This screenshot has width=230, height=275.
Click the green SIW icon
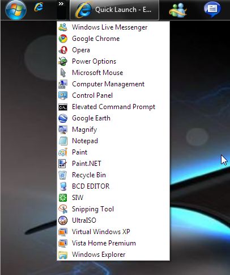point(63,198)
